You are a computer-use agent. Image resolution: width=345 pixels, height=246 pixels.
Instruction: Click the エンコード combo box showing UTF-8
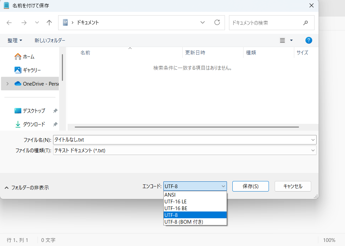click(195, 186)
